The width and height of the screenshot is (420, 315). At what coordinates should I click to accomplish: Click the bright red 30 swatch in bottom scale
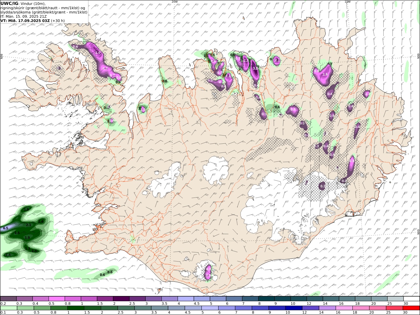point(411,308)
